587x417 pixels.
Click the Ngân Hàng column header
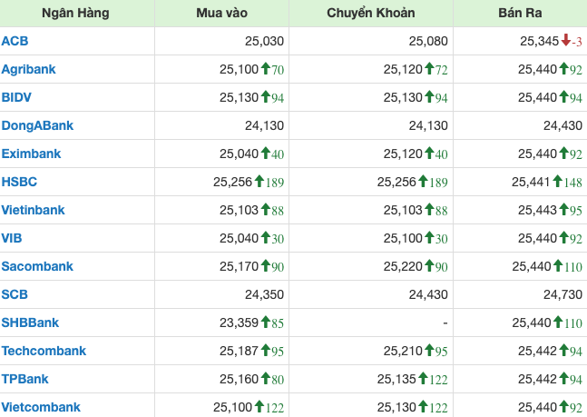click(x=76, y=14)
